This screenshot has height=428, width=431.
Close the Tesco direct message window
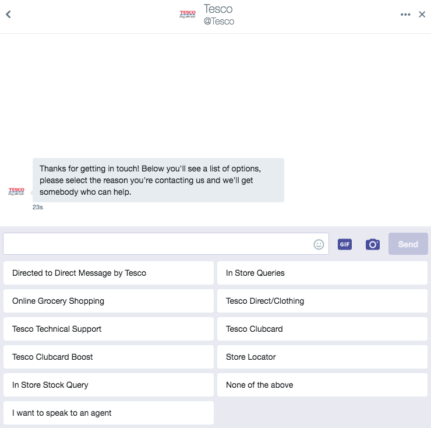click(422, 15)
